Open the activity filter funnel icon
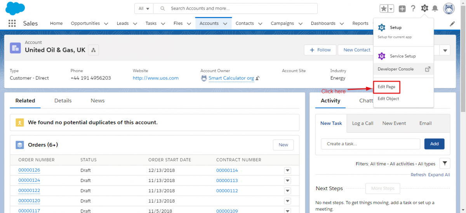The height and width of the screenshot is (213, 466). [x=445, y=163]
